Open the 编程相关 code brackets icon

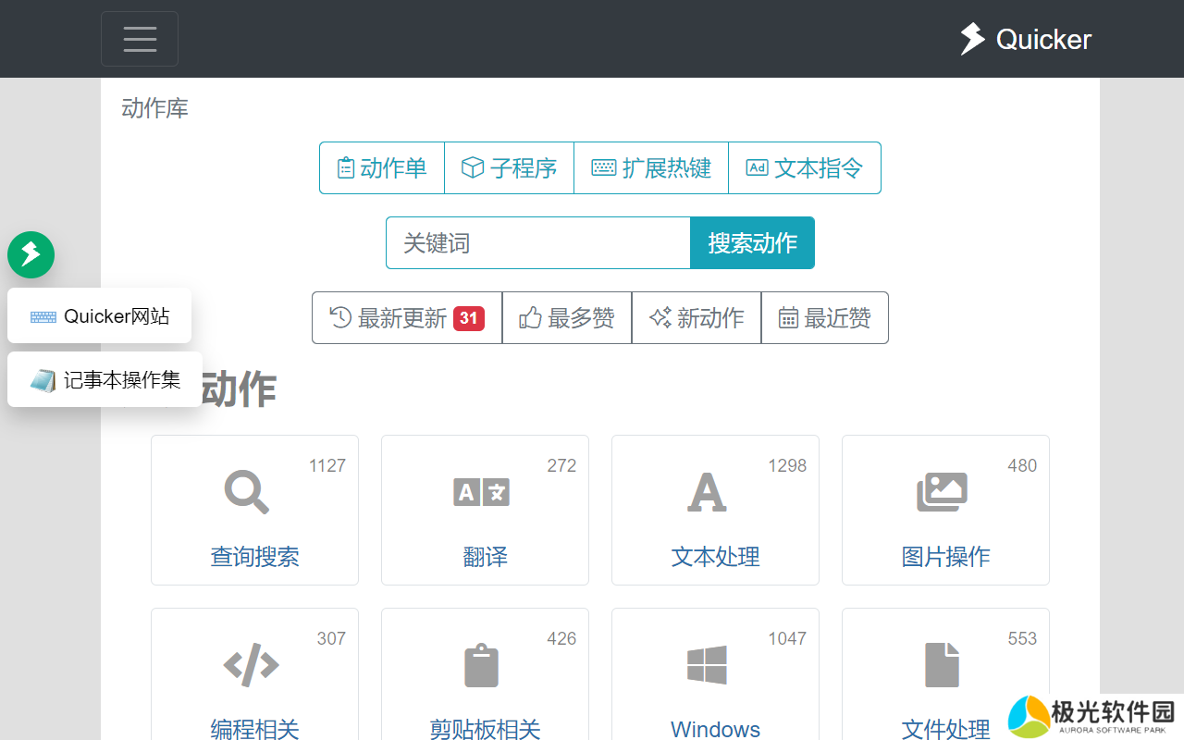251,664
